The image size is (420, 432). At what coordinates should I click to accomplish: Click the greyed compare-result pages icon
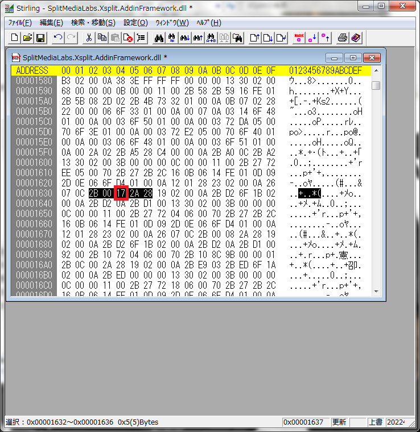[224, 38]
